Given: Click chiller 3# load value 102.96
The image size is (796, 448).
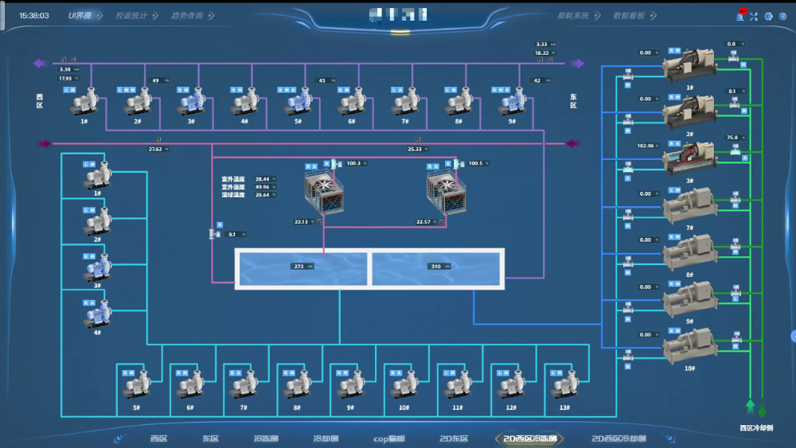Looking at the screenshot, I should click(x=648, y=146).
